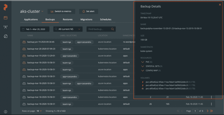
Task: Click the kube-system namespace value
Action: (146, 51)
